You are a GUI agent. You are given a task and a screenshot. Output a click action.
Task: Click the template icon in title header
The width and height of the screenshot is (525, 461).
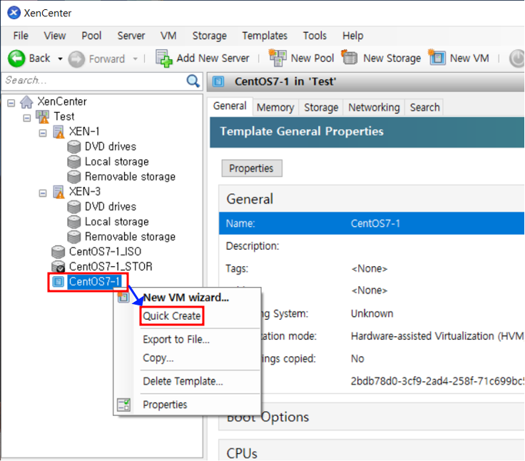[218, 81]
